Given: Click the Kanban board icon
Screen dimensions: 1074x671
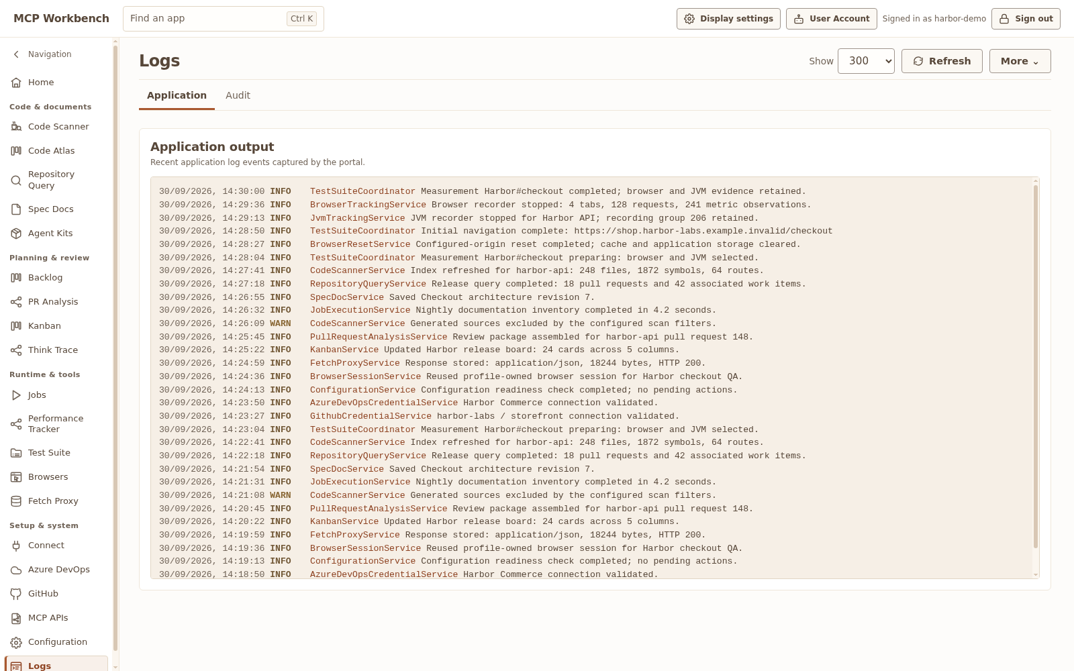Looking at the screenshot, I should 16,326.
